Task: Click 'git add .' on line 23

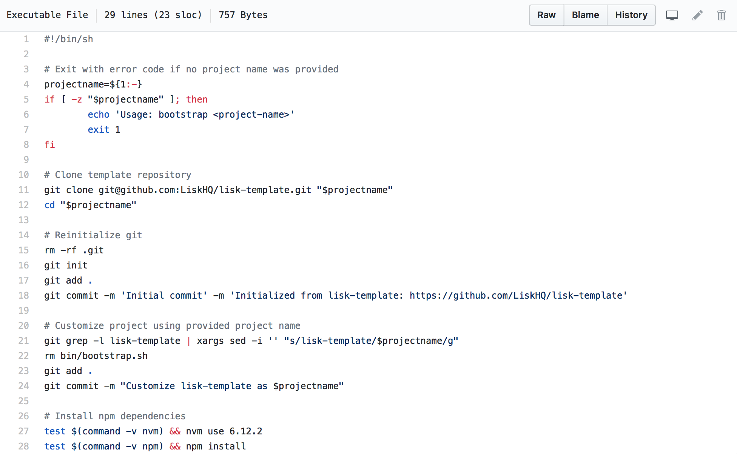Action: tap(68, 371)
